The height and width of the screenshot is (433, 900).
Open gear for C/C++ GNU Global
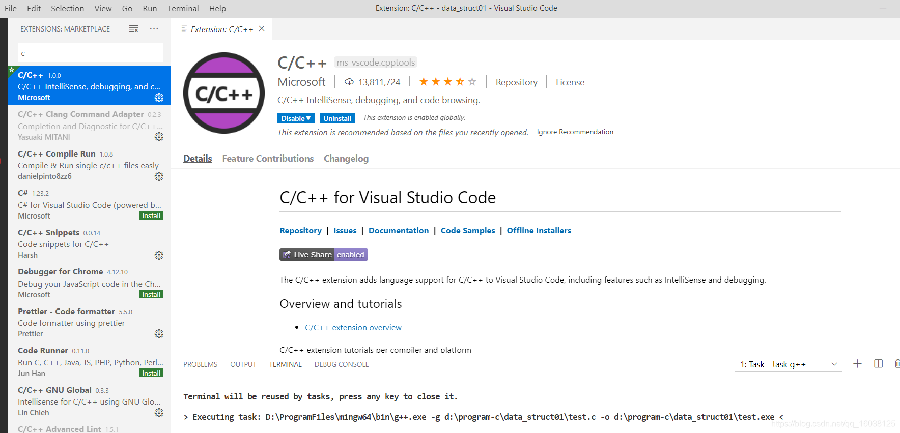click(159, 413)
